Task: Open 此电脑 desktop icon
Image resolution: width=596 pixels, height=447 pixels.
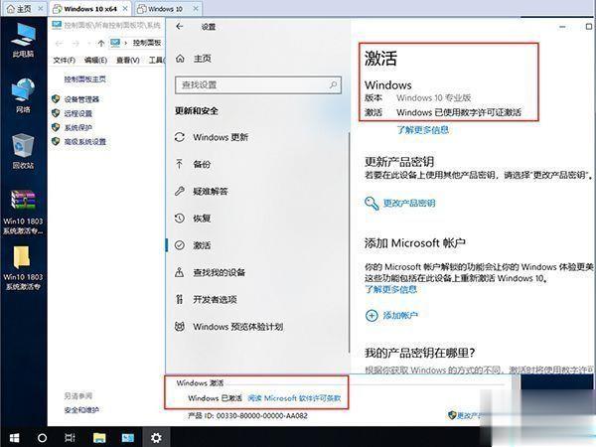Action: 23,41
